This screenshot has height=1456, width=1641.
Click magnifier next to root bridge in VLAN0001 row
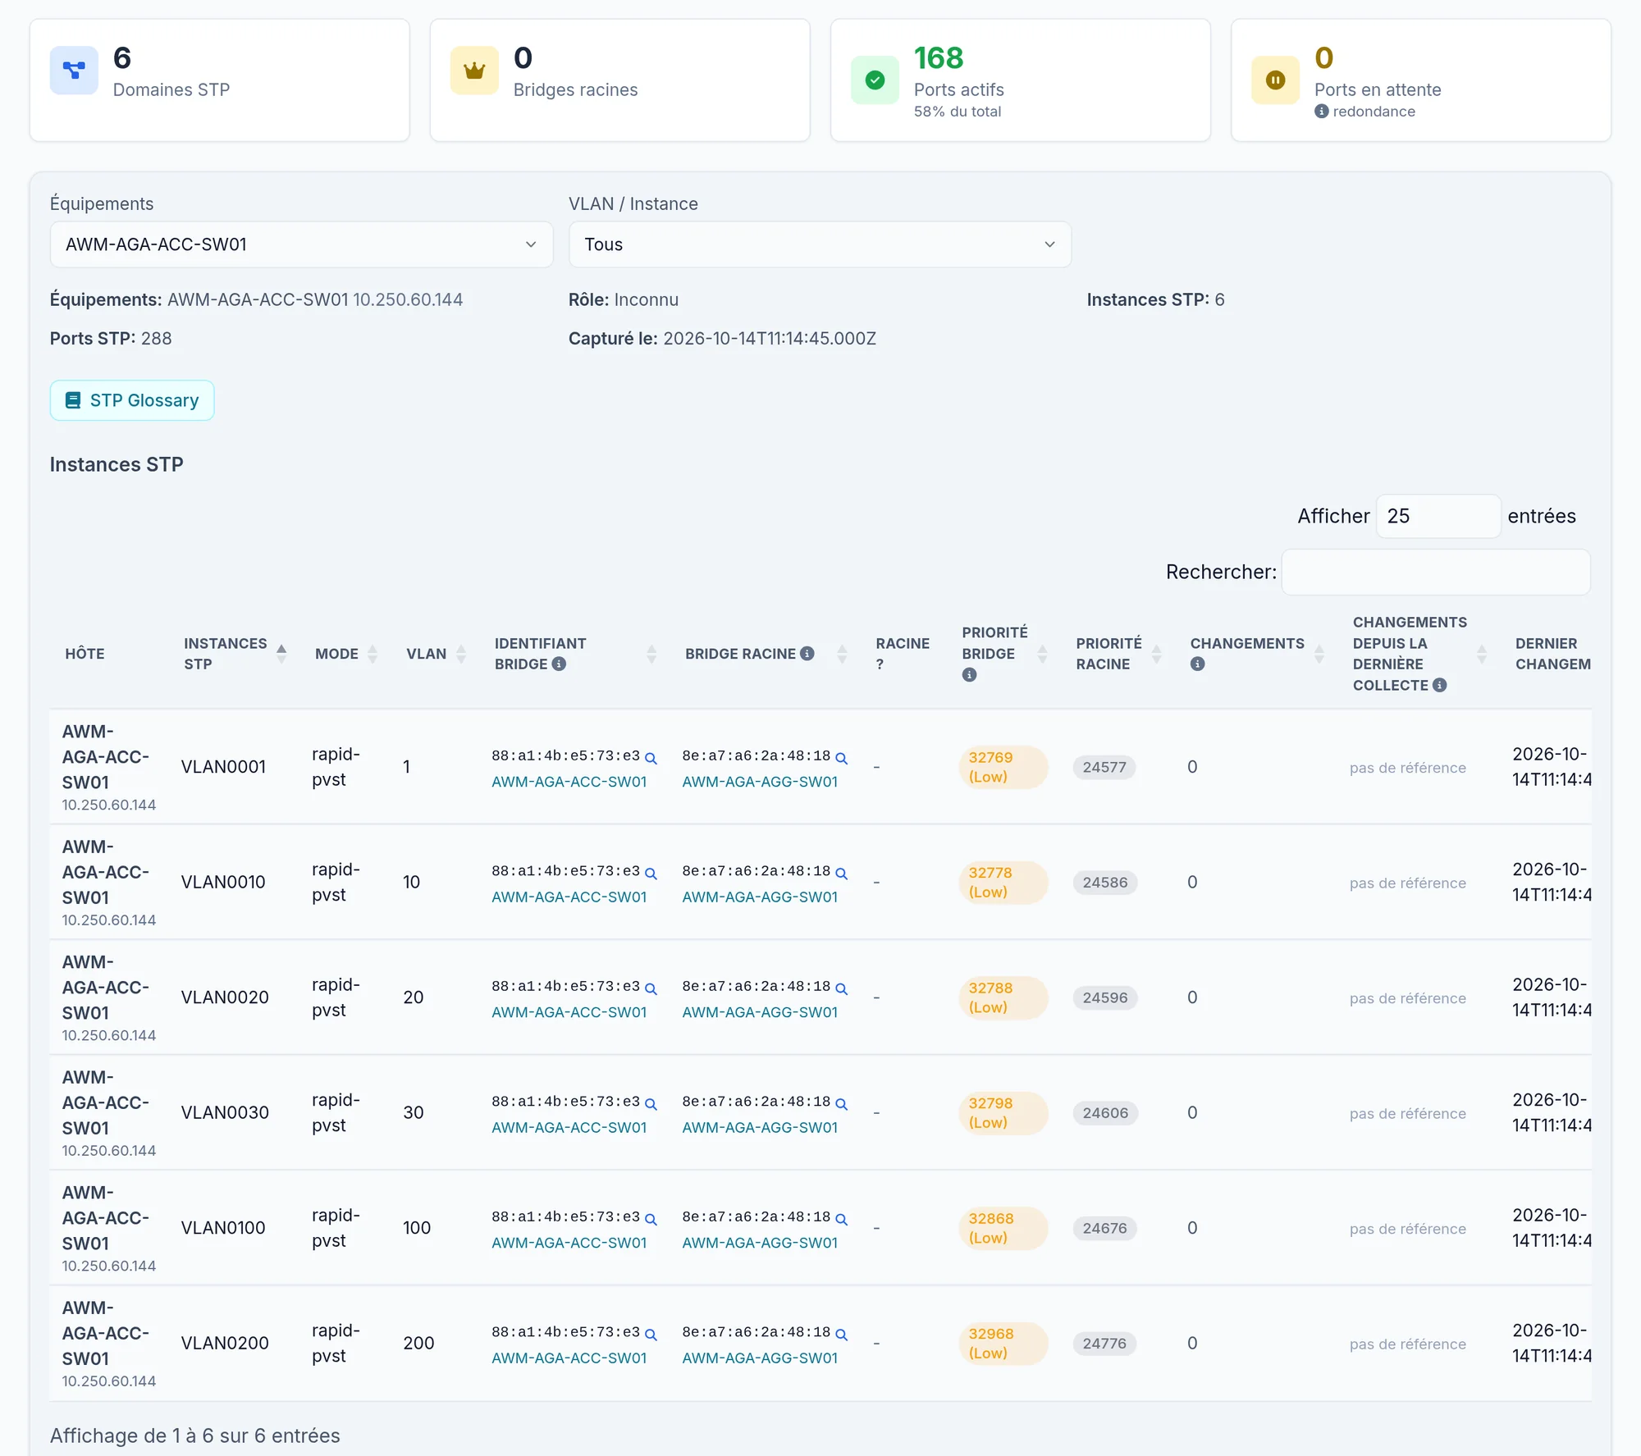tap(841, 758)
